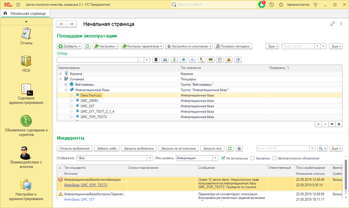349x208 pixels.
Task: Expand the Корзина tree node
Action: tap(61, 74)
